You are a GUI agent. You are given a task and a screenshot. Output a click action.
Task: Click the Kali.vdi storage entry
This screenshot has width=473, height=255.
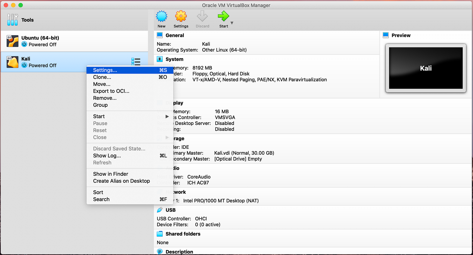pos(244,153)
